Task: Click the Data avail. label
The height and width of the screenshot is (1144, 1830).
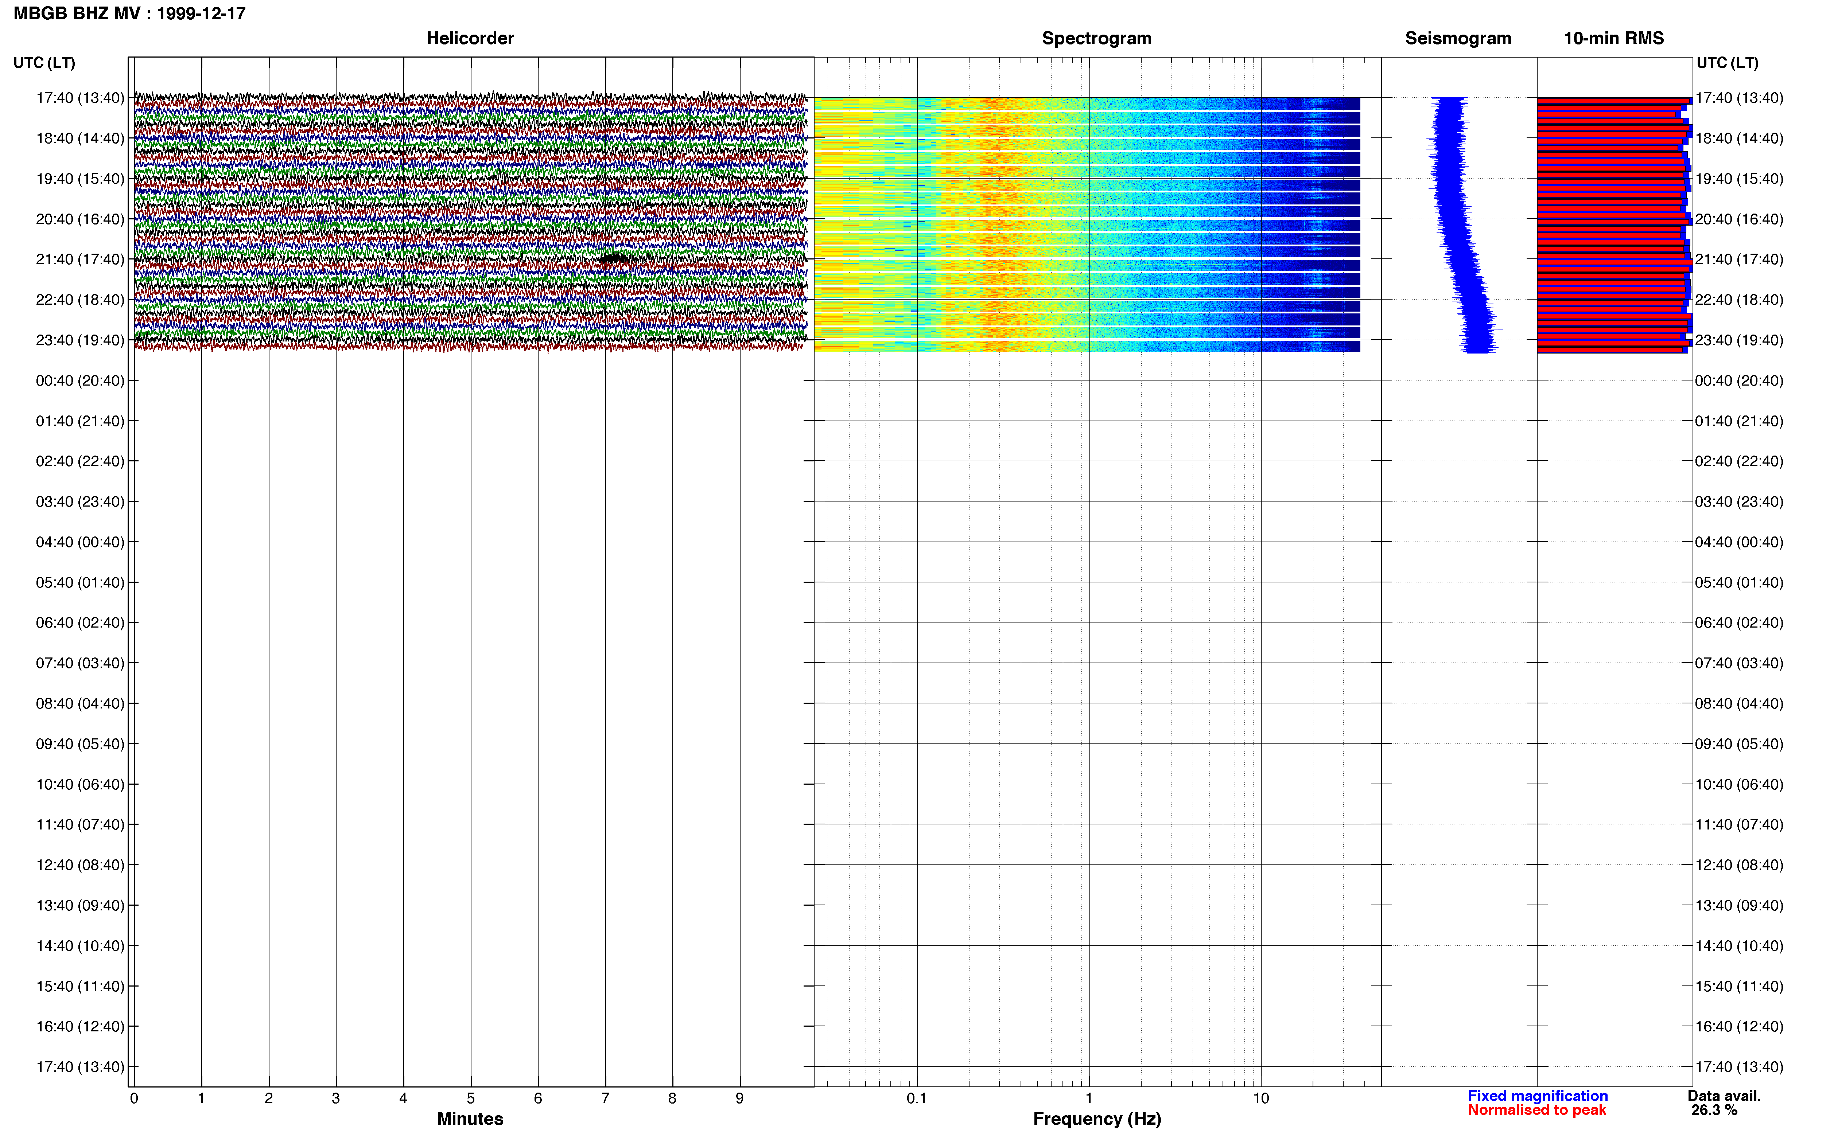Action: pos(1724,1096)
